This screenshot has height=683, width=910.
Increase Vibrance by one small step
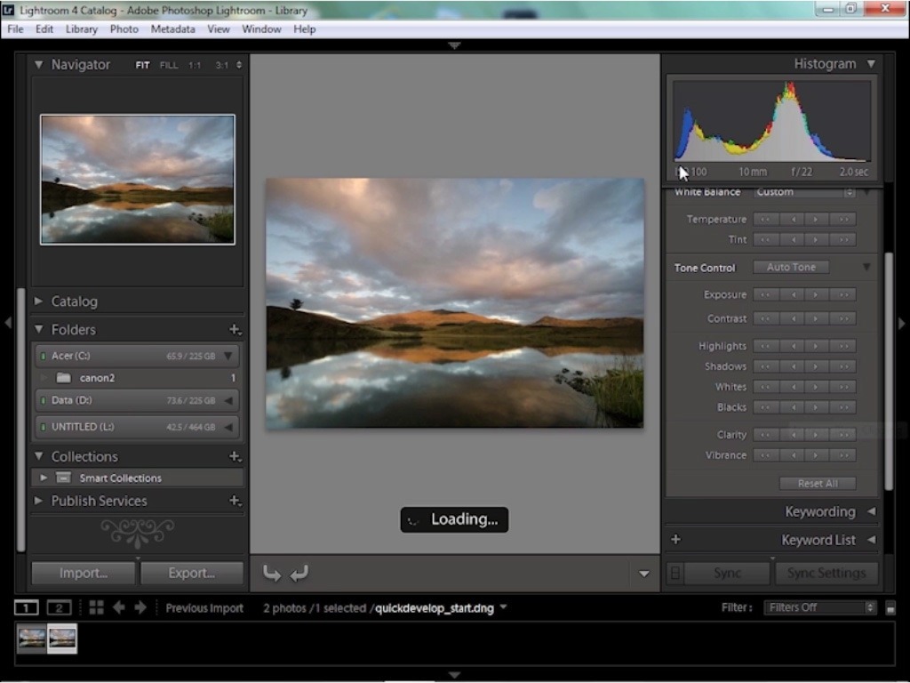pyautogui.click(x=816, y=455)
